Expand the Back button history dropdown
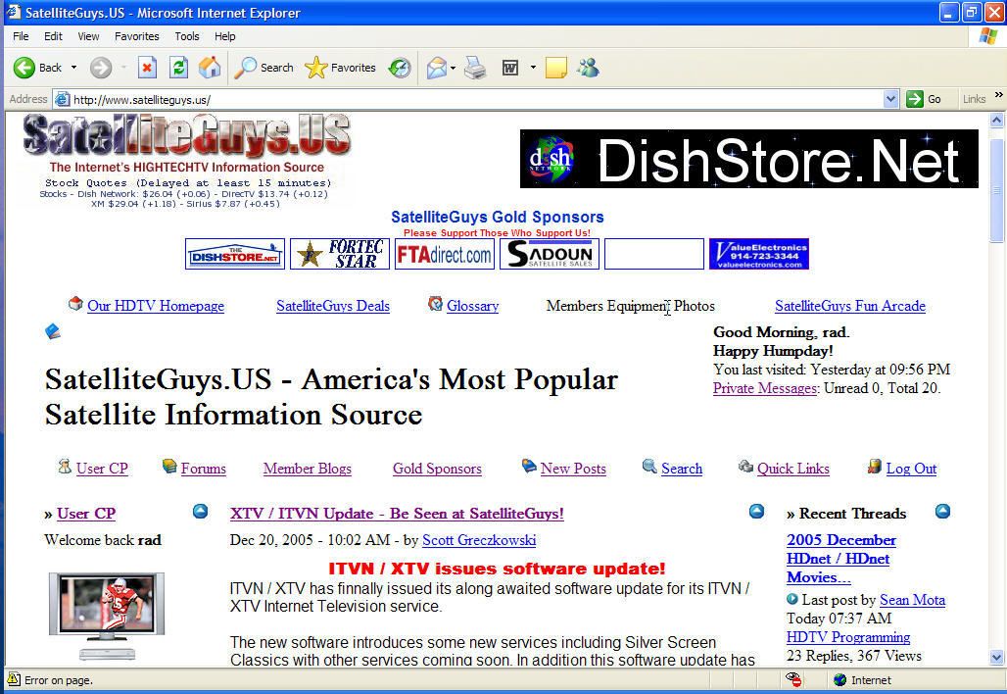The image size is (1007, 694). [73, 68]
